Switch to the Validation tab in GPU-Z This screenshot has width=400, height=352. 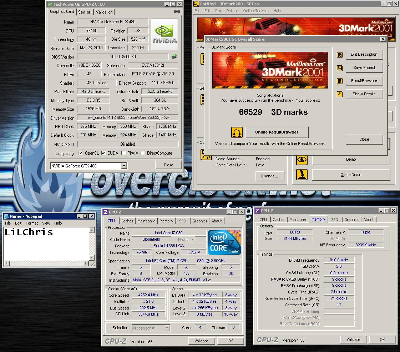[x=104, y=12]
